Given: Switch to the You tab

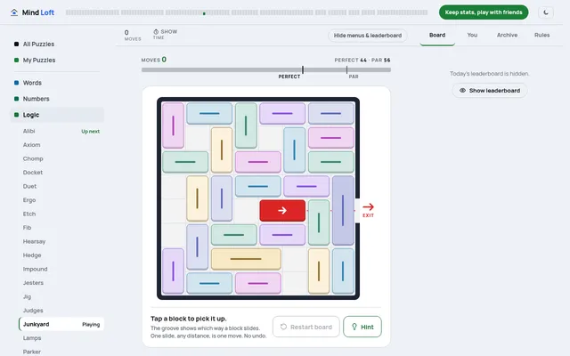Looking at the screenshot, I should click(472, 36).
